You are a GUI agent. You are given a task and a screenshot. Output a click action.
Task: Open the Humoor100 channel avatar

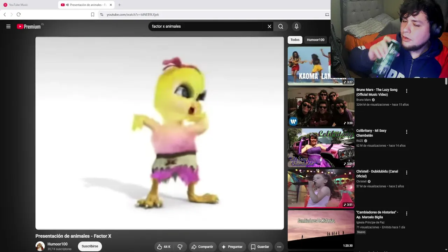pyautogui.click(x=40, y=246)
